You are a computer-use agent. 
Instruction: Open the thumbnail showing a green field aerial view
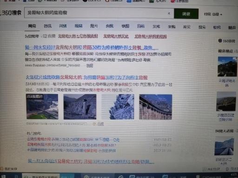point(42,107)
